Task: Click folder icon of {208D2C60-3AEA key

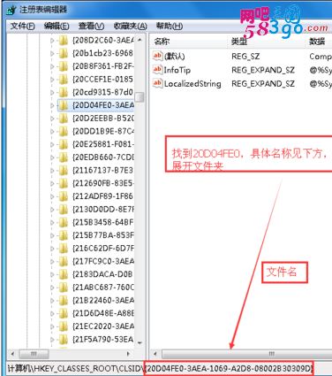Action: 63,41
